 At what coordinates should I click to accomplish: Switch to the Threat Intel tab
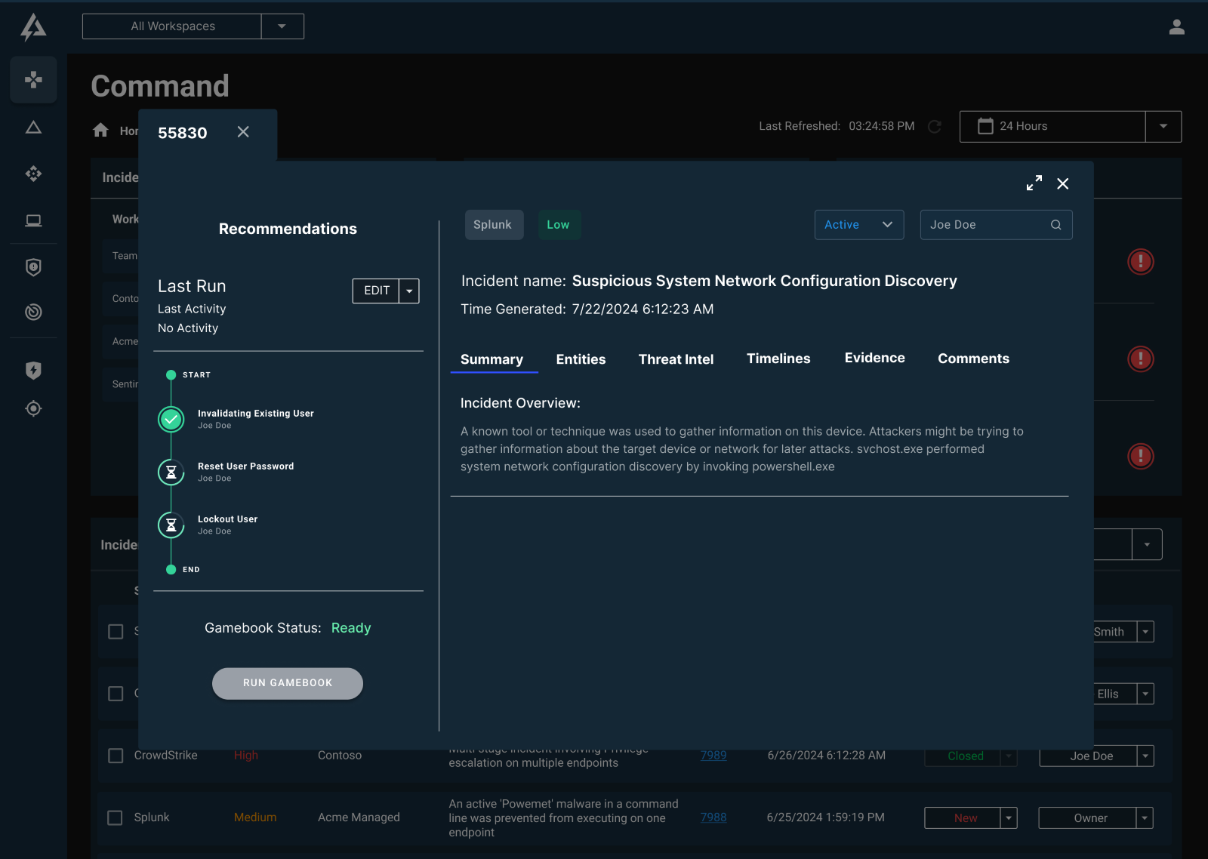[x=676, y=359]
